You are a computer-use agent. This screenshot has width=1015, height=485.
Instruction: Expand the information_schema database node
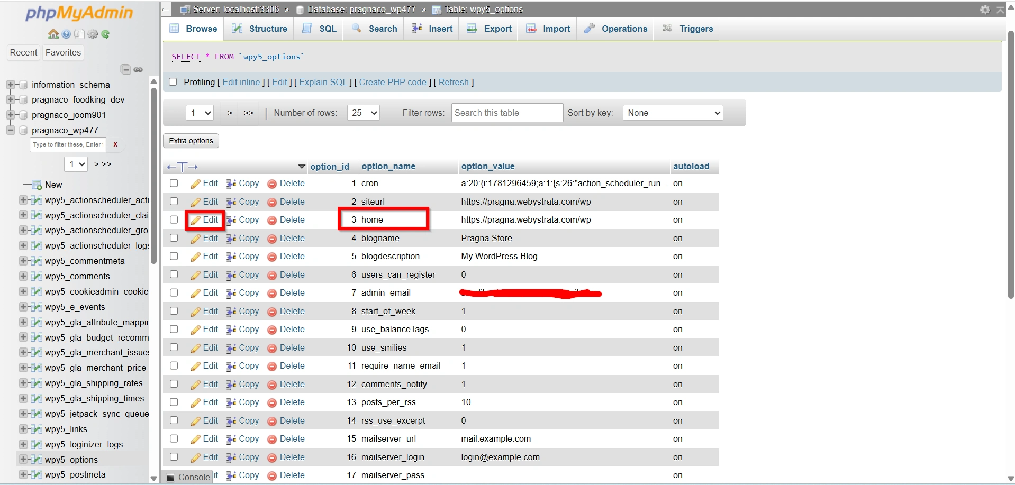[x=10, y=85]
